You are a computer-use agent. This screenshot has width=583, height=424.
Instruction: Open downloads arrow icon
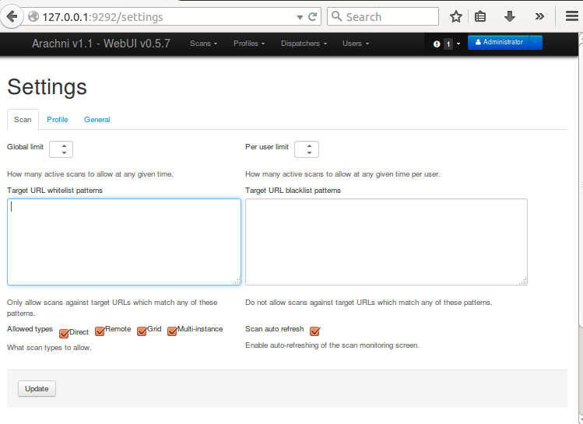tap(509, 16)
